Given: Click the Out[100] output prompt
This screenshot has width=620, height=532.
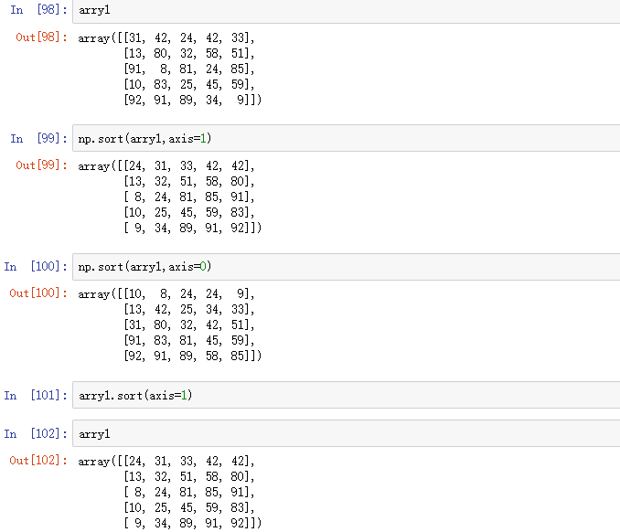Looking at the screenshot, I should [38, 293].
